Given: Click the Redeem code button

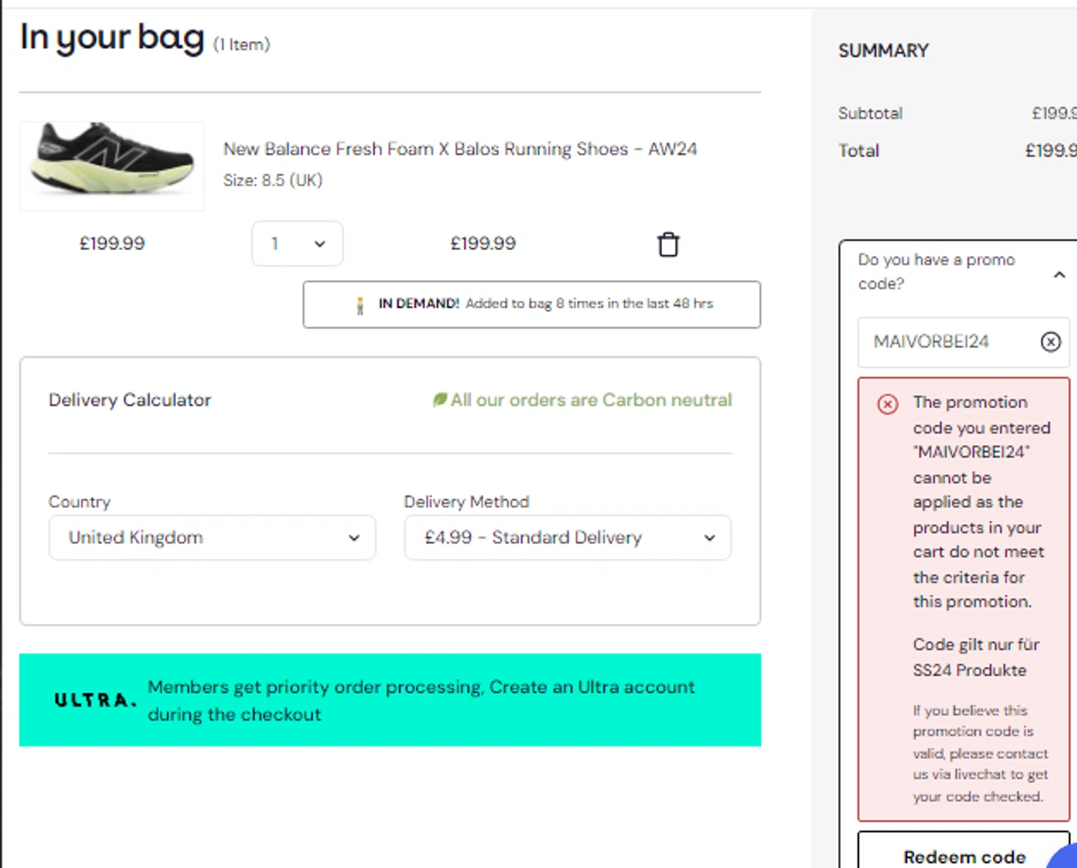Looking at the screenshot, I should (x=964, y=855).
